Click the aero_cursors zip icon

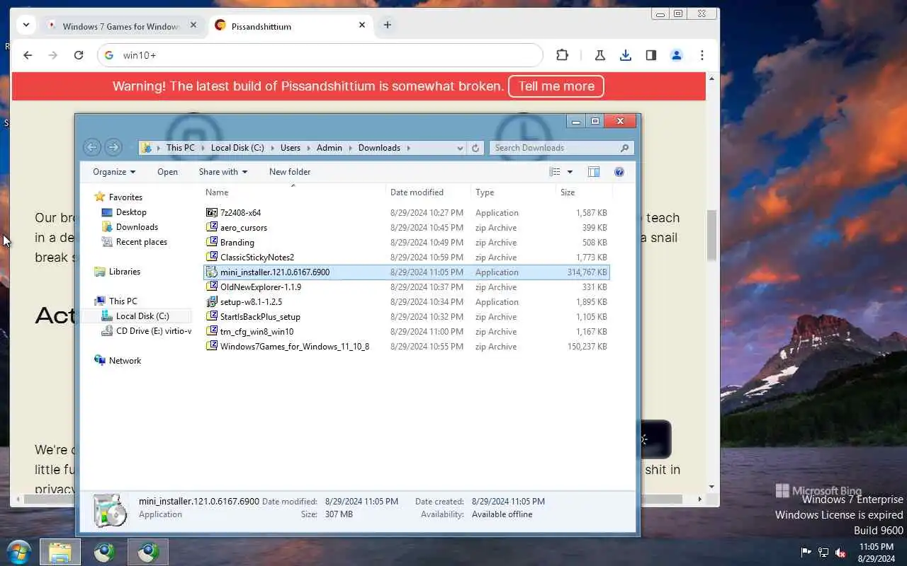(211, 227)
